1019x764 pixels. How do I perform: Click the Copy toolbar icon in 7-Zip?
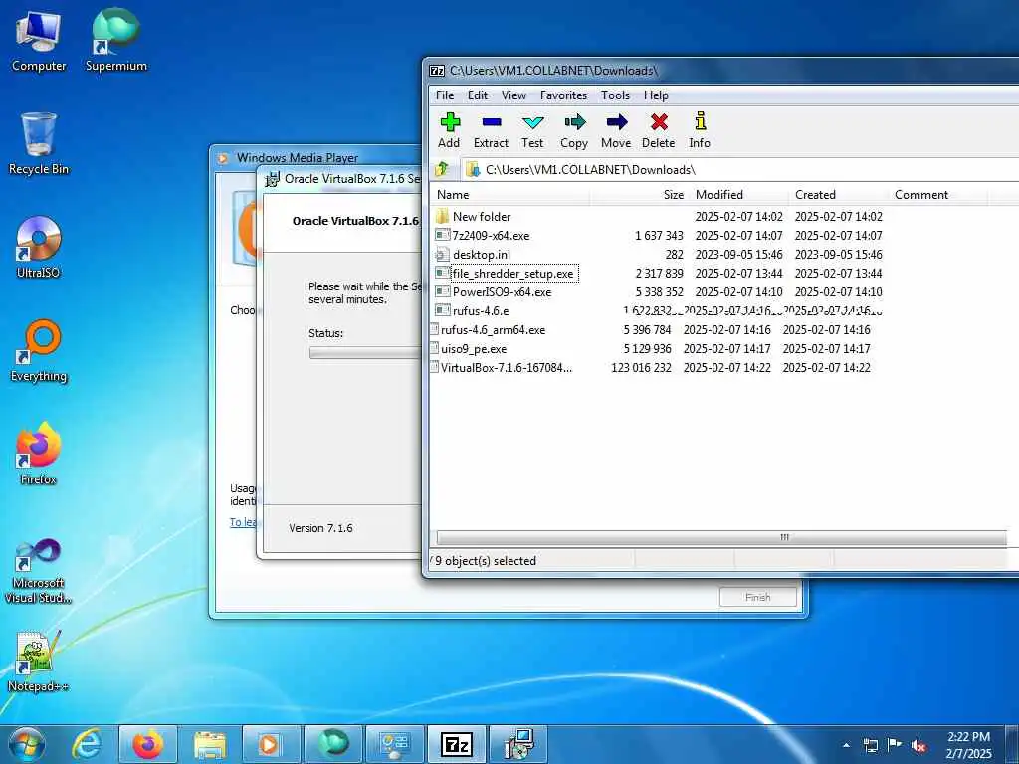pyautogui.click(x=574, y=130)
